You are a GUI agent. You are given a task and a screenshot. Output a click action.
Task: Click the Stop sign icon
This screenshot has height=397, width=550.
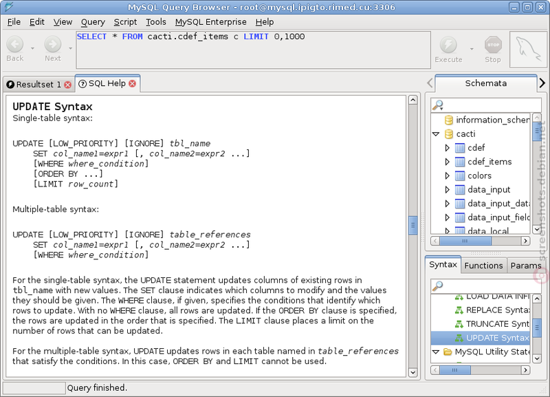click(493, 45)
